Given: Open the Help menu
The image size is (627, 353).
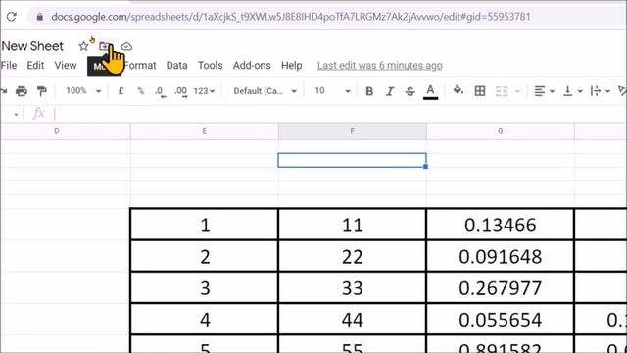Looking at the screenshot, I should (292, 66).
